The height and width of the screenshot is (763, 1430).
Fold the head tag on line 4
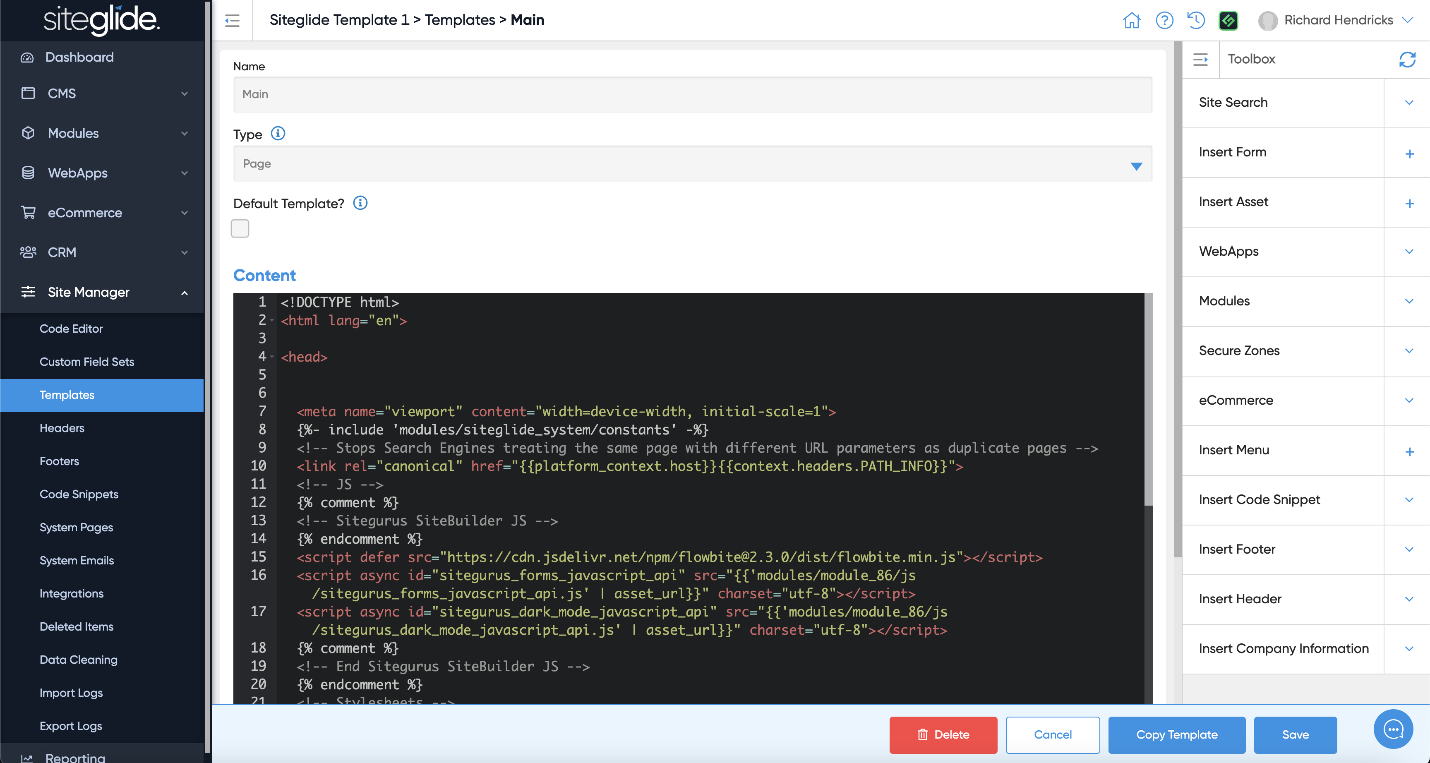(x=272, y=357)
